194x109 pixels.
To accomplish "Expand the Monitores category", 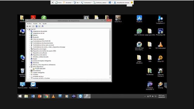I will pyautogui.click(x=30, y=63).
